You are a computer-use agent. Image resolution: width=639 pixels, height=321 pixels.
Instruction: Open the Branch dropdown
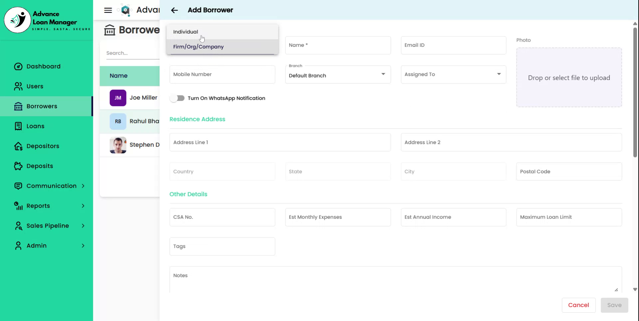click(383, 74)
